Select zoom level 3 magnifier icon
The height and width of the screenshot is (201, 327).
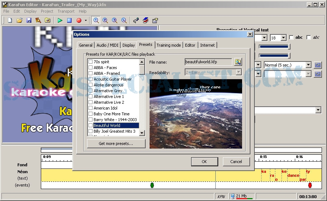[x=115, y=20]
